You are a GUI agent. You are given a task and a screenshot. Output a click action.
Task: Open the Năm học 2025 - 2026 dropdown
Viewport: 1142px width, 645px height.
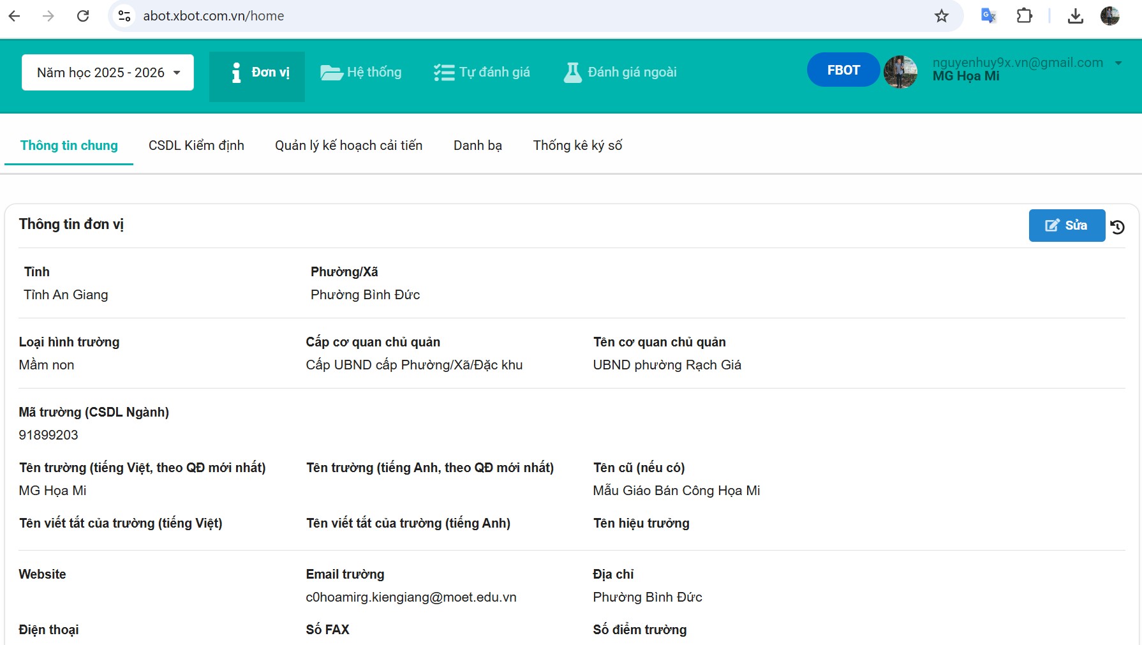pyautogui.click(x=108, y=73)
